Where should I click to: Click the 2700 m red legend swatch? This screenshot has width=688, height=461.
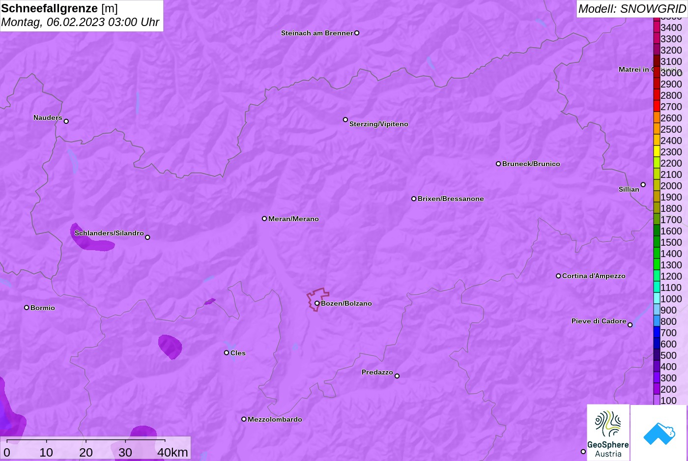(657, 106)
